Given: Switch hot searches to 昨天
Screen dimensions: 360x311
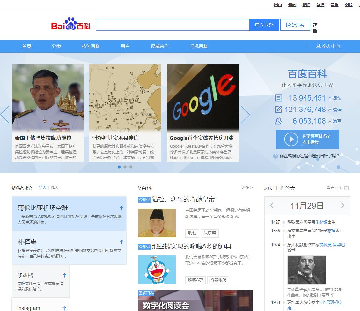Looking at the screenshot, I should click(x=55, y=187).
